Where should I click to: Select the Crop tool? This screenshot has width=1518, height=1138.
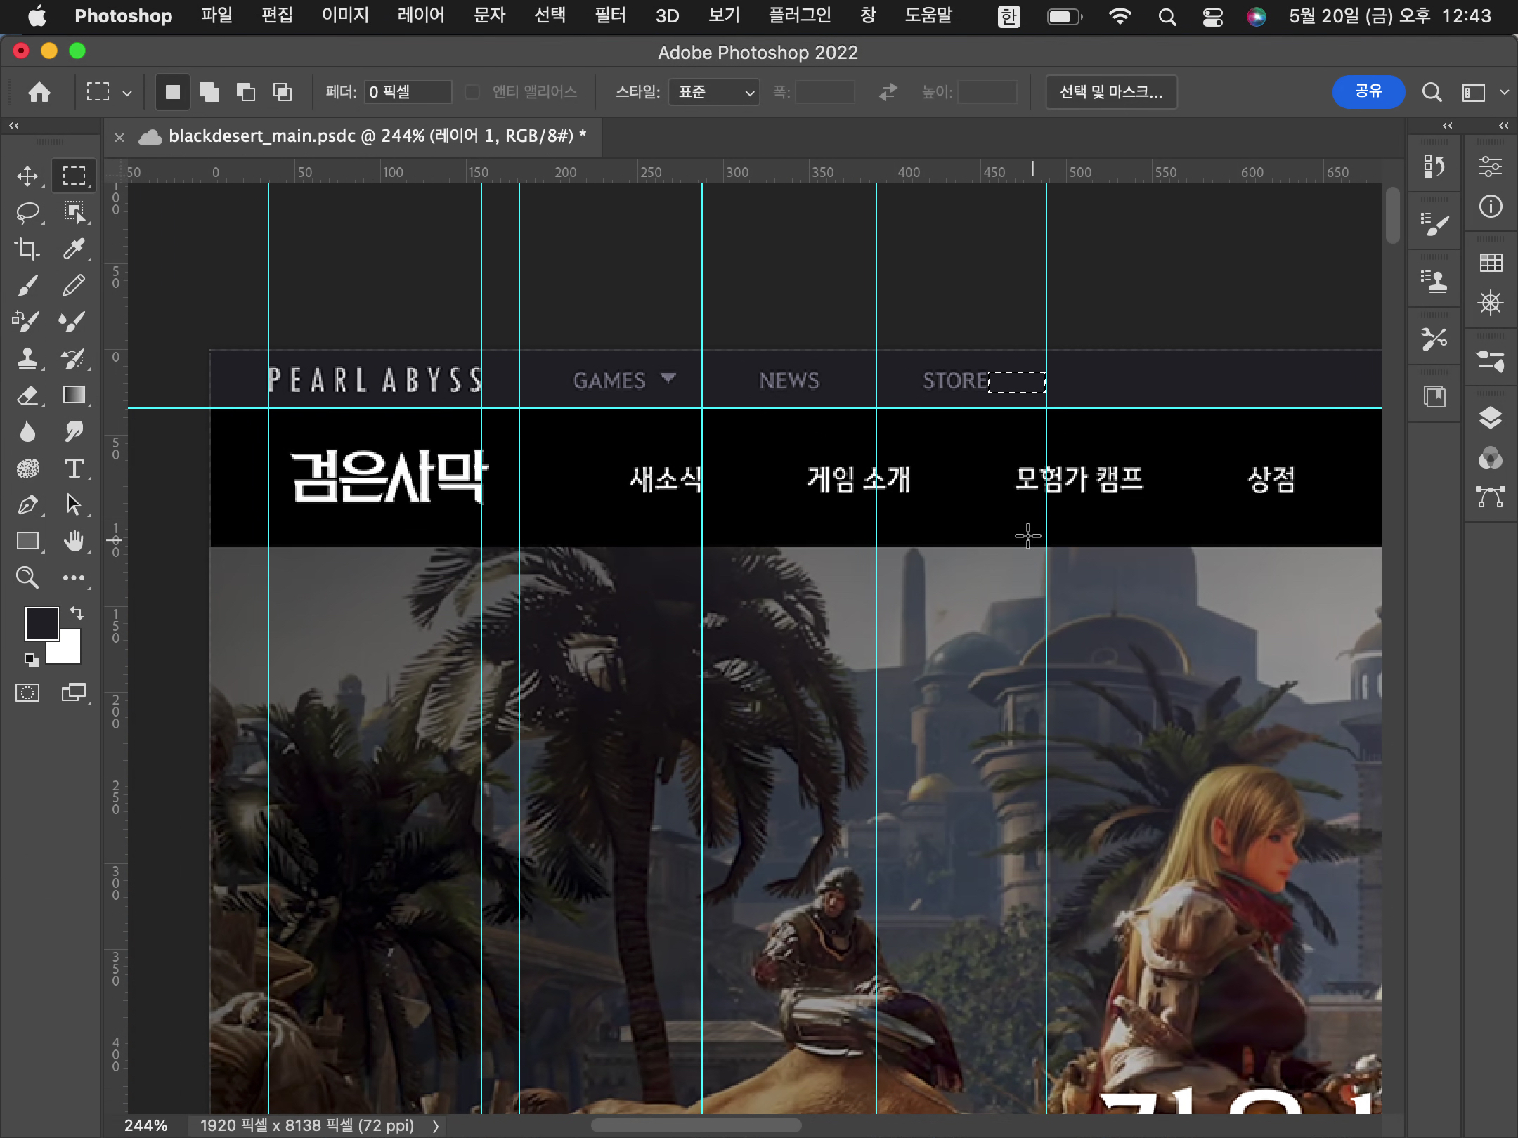click(27, 249)
